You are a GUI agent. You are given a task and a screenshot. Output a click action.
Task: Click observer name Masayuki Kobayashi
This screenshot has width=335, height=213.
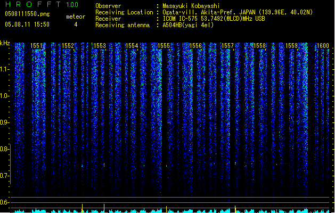pyautogui.click(x=191, y=6)
